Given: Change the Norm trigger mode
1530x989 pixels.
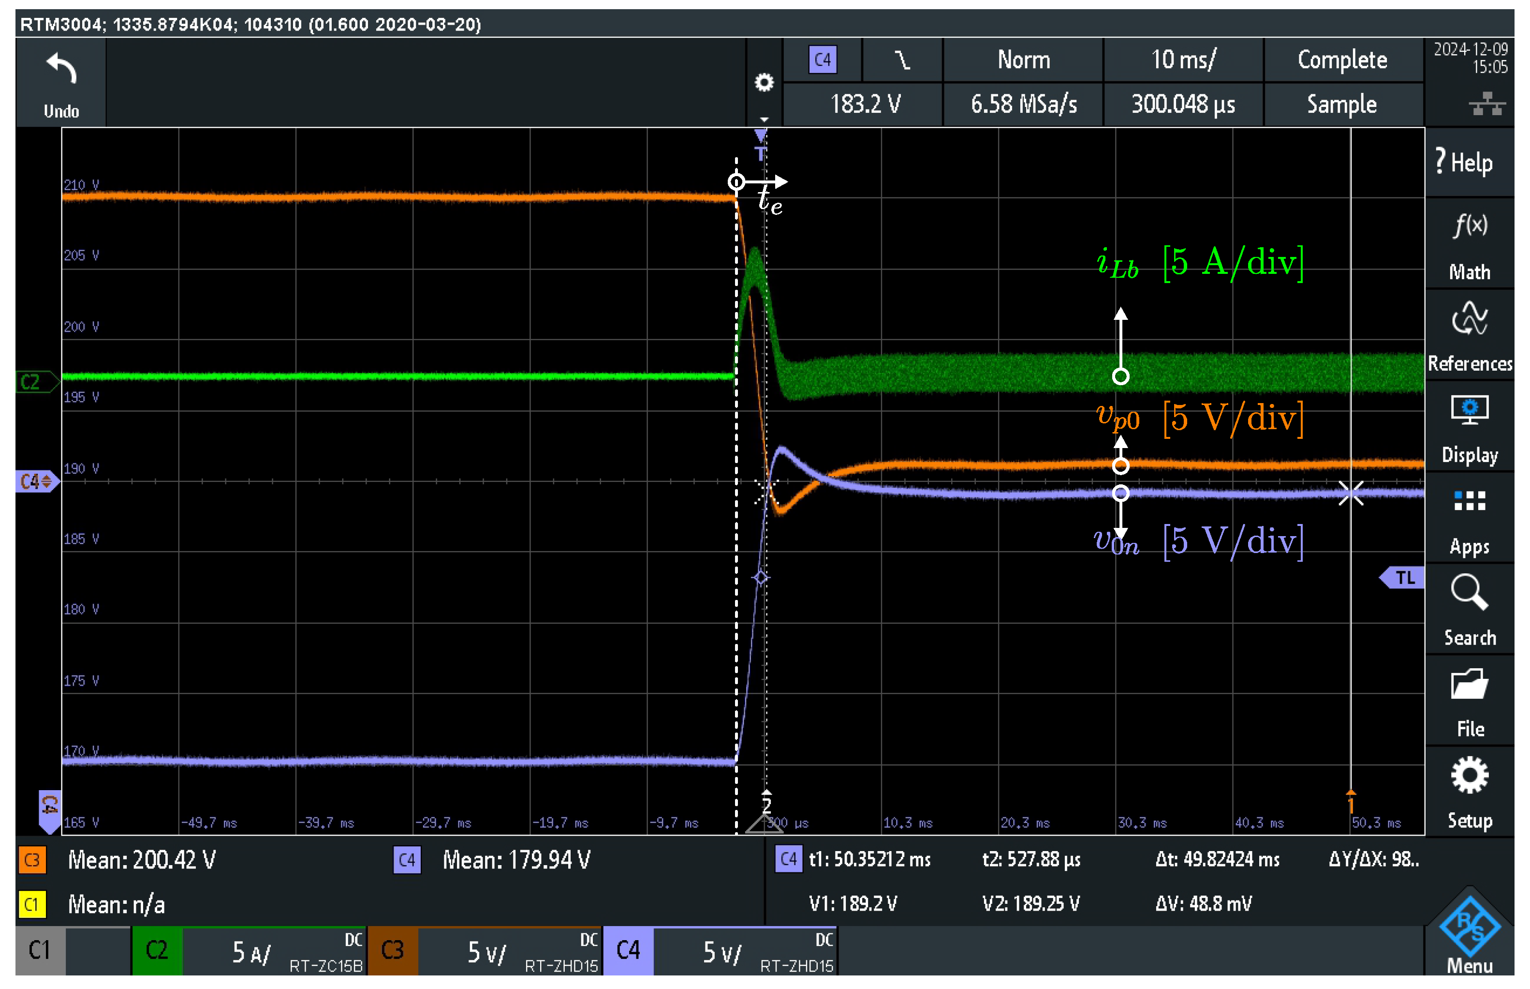Looking at the screenshot, I should 1024,60.
